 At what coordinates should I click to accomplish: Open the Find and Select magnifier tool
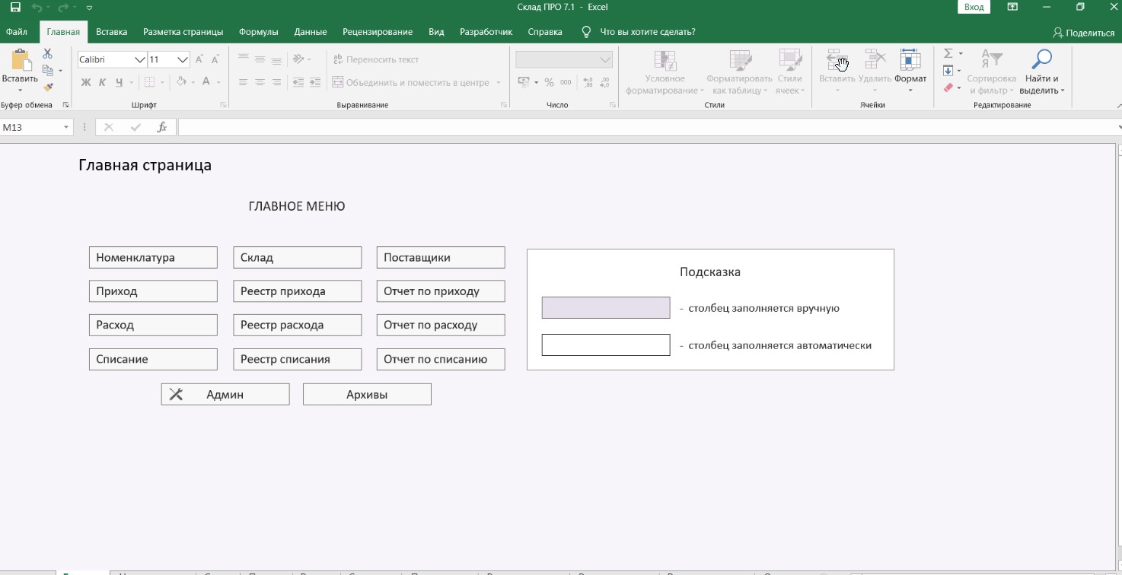1041,60
